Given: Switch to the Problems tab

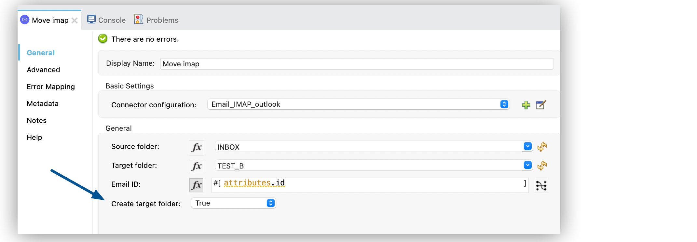Looking at the screenshot, I should click(x=156, y=20).
